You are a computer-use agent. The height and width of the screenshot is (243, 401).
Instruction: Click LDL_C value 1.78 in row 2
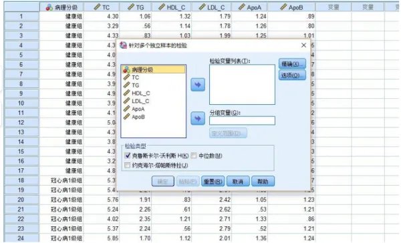211,26
